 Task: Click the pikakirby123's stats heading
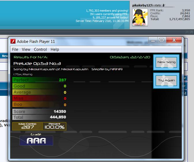click(147, 5)
